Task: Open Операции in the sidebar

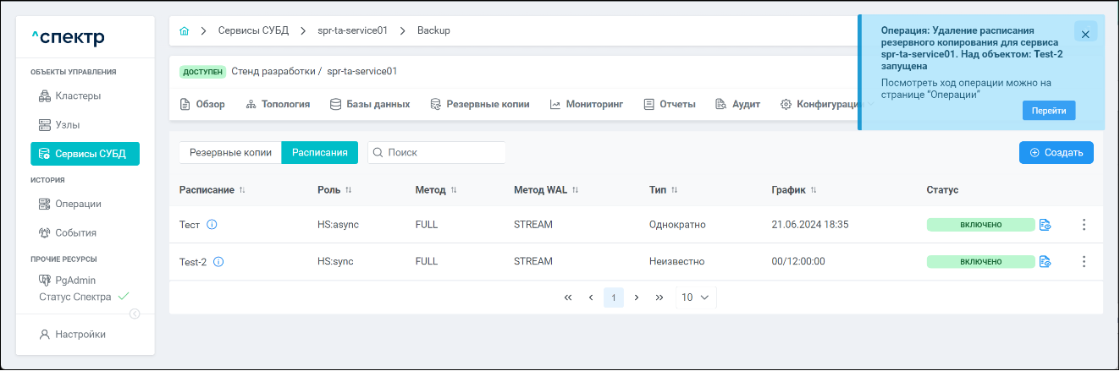Action: click(78, 204)
